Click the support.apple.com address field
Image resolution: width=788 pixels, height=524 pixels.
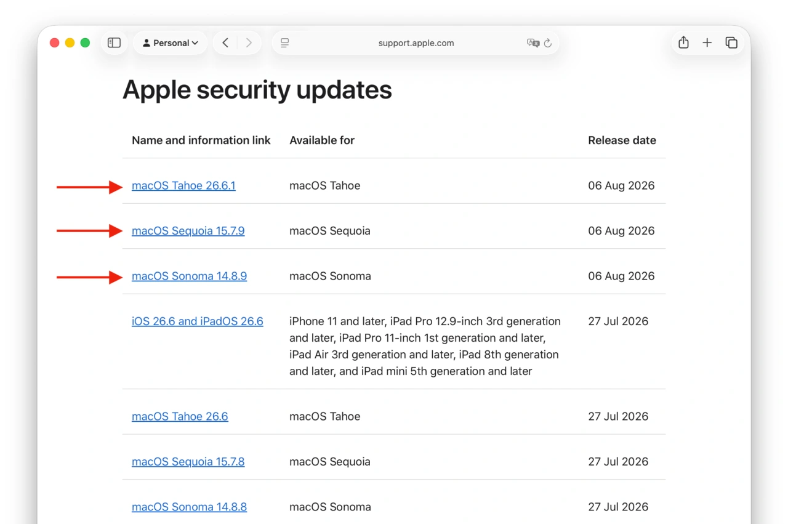[416, 43]
